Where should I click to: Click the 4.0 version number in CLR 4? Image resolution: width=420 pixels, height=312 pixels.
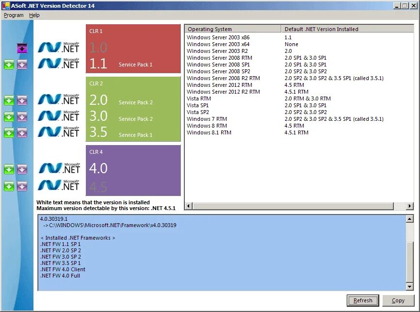[x=98, y=168]
